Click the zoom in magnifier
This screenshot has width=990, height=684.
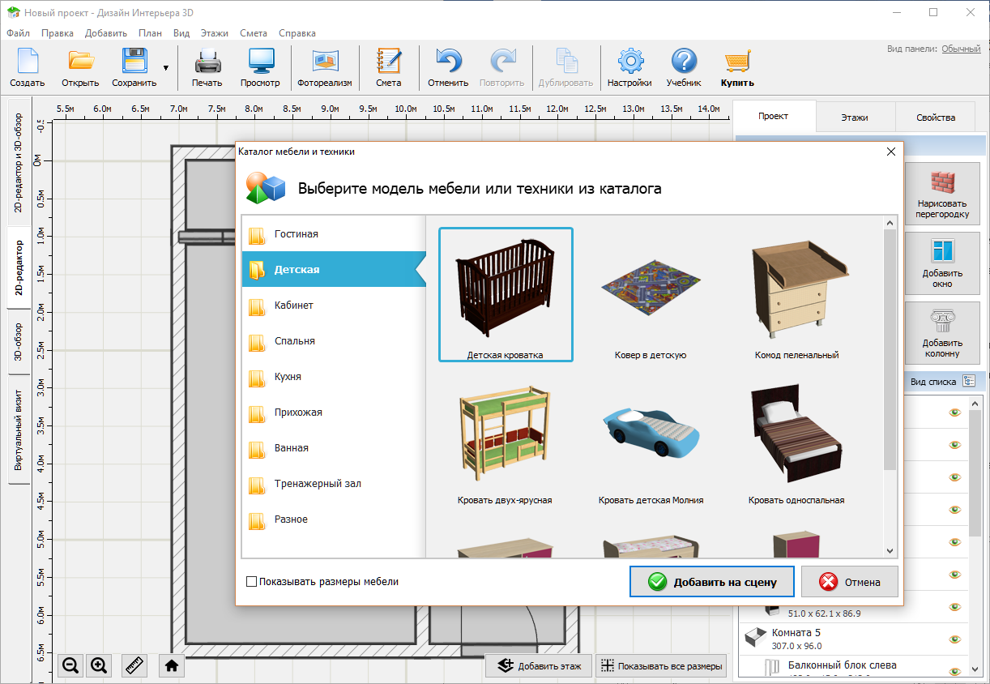tap(99, 665)
